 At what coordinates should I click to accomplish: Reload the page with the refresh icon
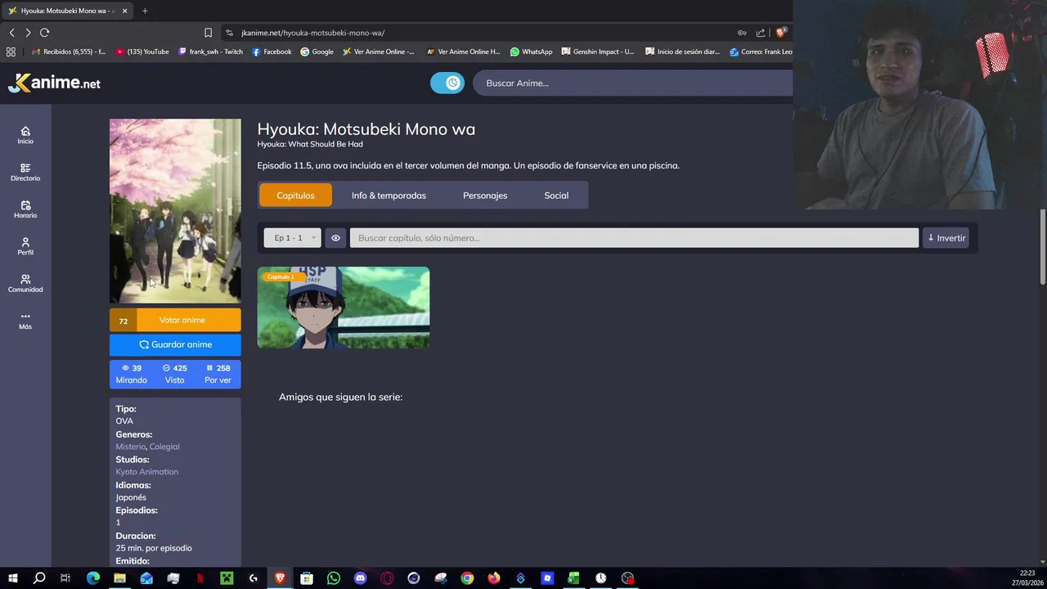[44, 33]
